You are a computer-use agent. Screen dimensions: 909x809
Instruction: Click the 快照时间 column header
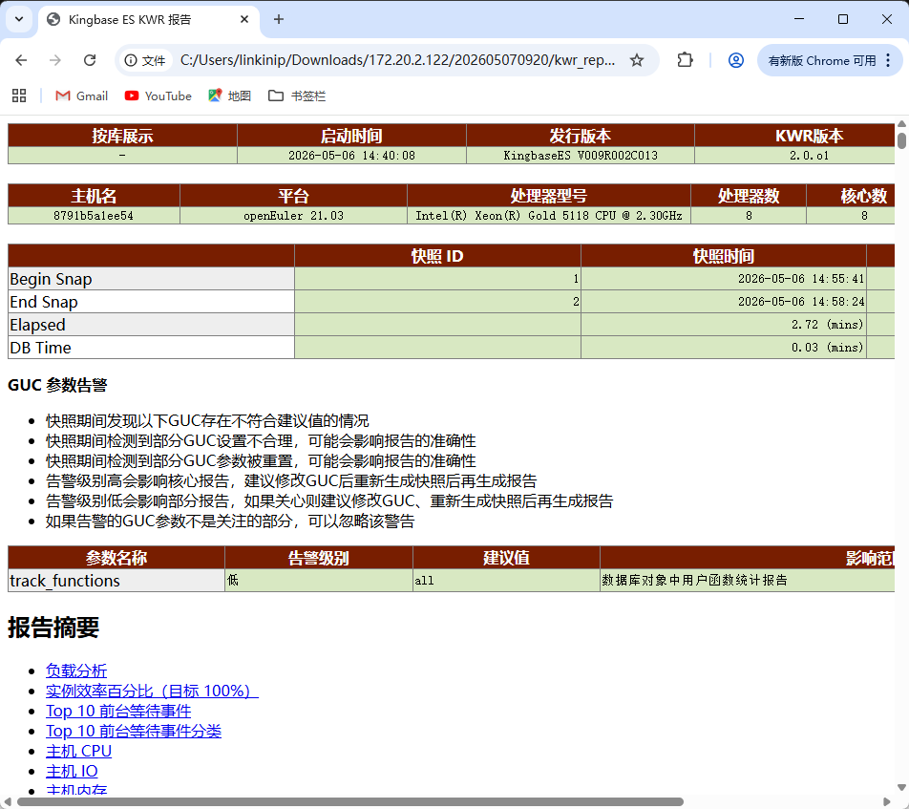coord(724,256)
